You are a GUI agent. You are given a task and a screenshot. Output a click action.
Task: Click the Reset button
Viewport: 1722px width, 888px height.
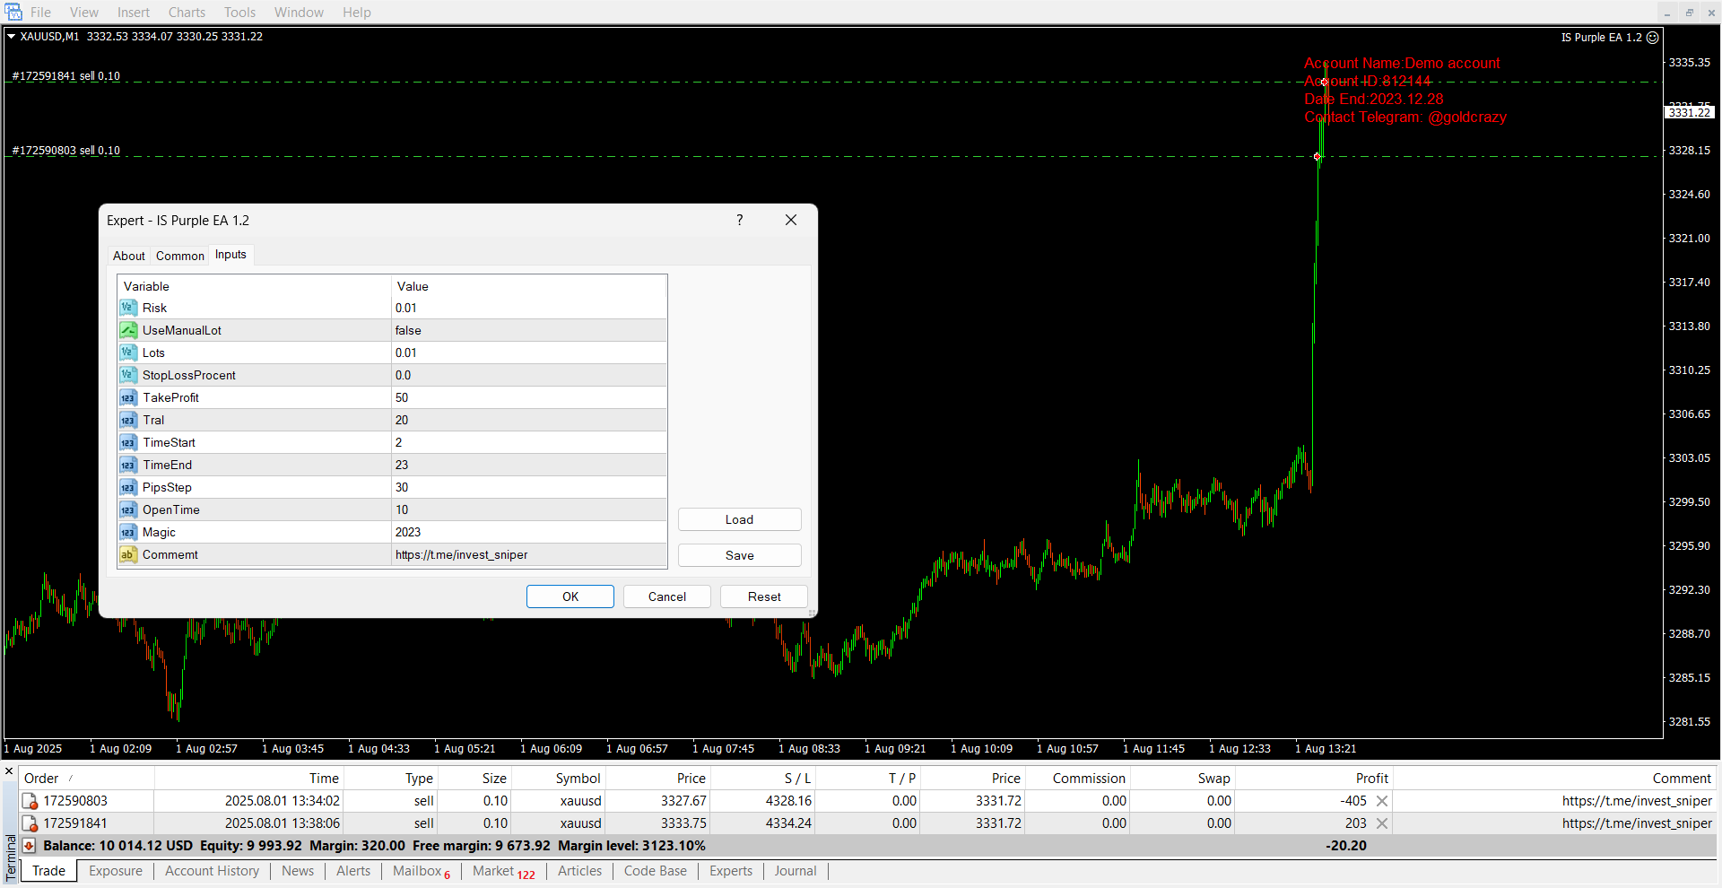[763, 596]
